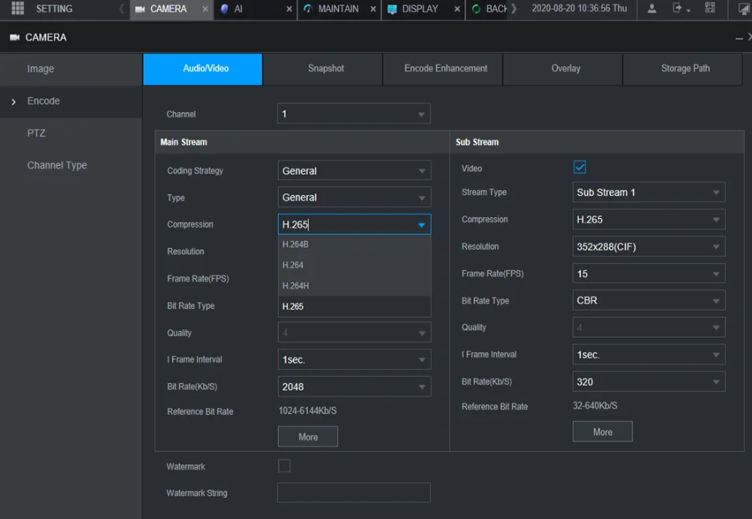Open the Sub Stream Resolution dropdown

click(648, 246)
